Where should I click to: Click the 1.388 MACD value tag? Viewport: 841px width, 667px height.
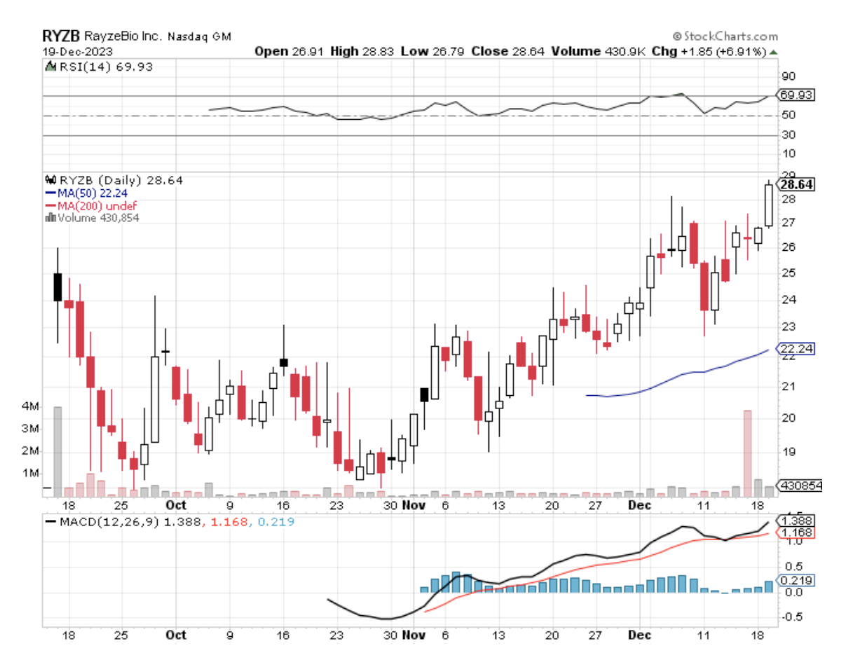[x=797, y=522]
